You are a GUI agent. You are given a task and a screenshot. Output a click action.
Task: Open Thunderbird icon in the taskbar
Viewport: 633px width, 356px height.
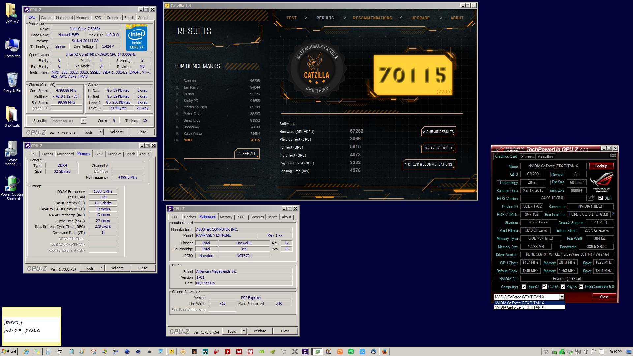(x=373, y=352)
